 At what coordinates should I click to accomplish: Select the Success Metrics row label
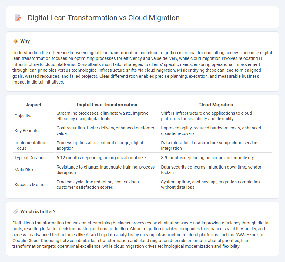coord(31,185)
